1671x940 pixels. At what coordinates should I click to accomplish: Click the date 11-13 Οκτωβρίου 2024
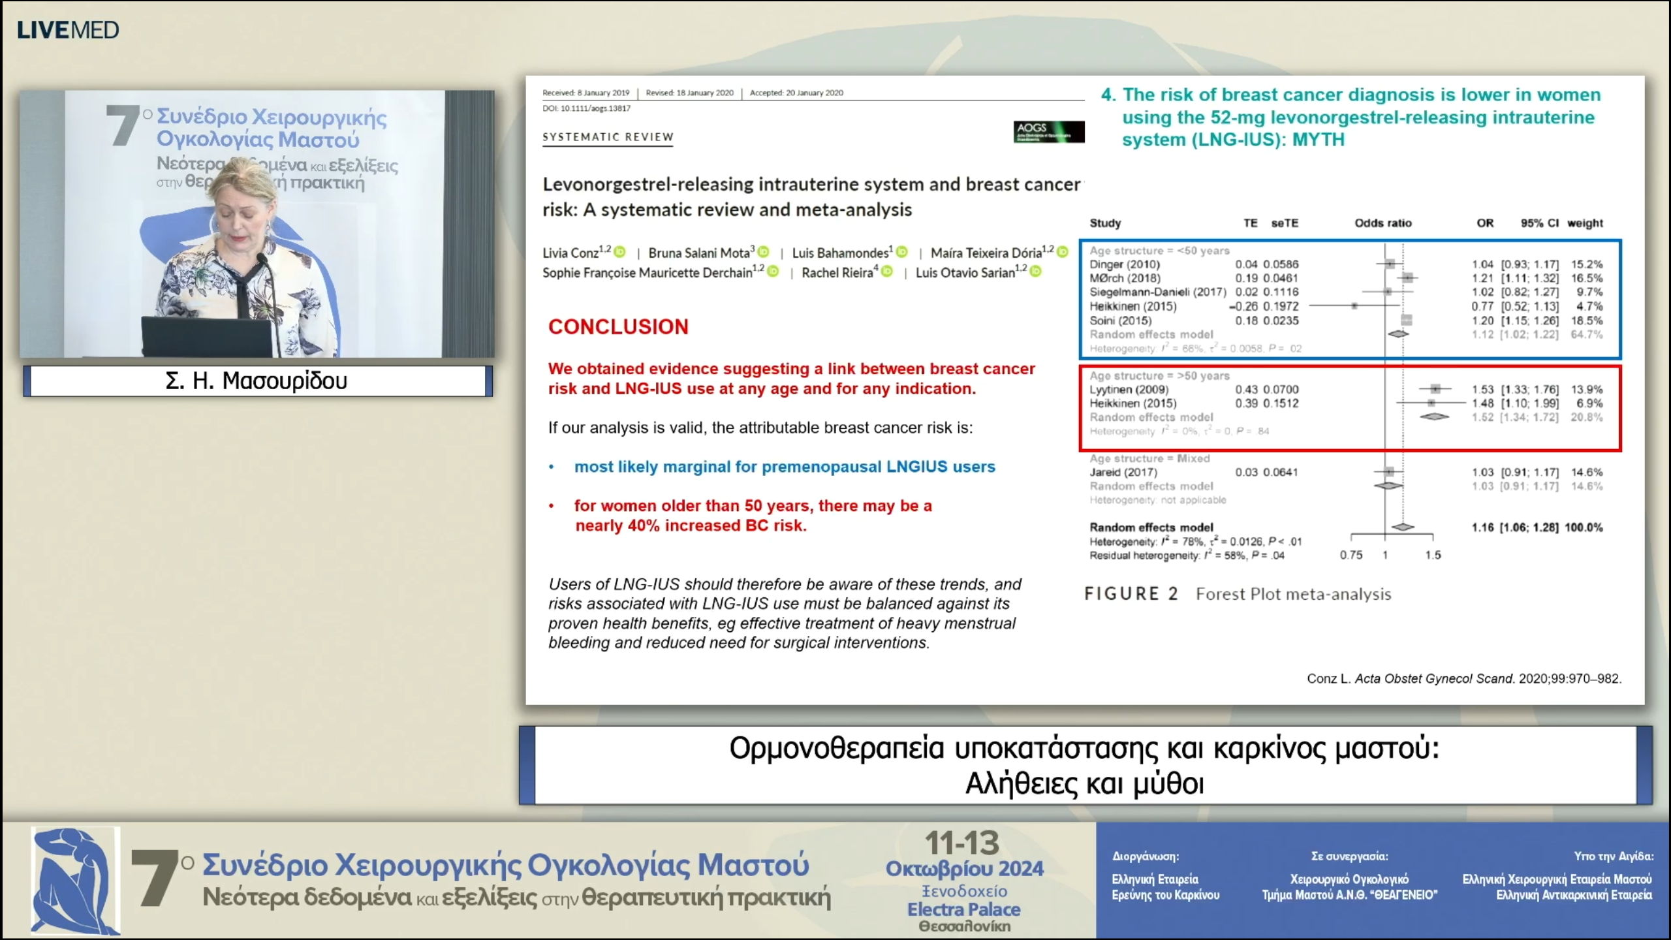964,854
